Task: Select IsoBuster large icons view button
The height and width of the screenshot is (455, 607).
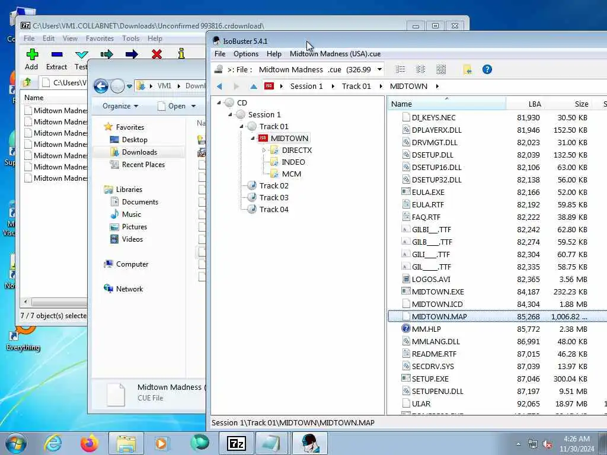Action: tap(441, 70)
